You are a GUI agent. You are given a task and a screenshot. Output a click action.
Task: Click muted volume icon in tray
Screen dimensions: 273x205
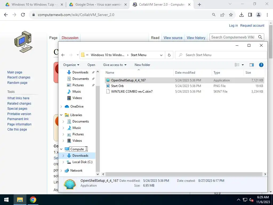tap(251, 200)
